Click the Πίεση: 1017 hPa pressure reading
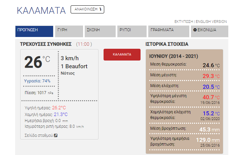 point(39,93)
